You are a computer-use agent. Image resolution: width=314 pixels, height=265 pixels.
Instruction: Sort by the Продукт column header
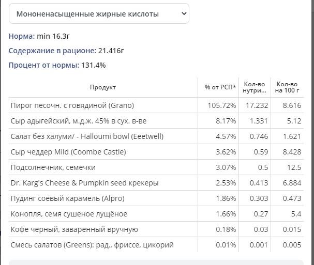pos(103,87)
